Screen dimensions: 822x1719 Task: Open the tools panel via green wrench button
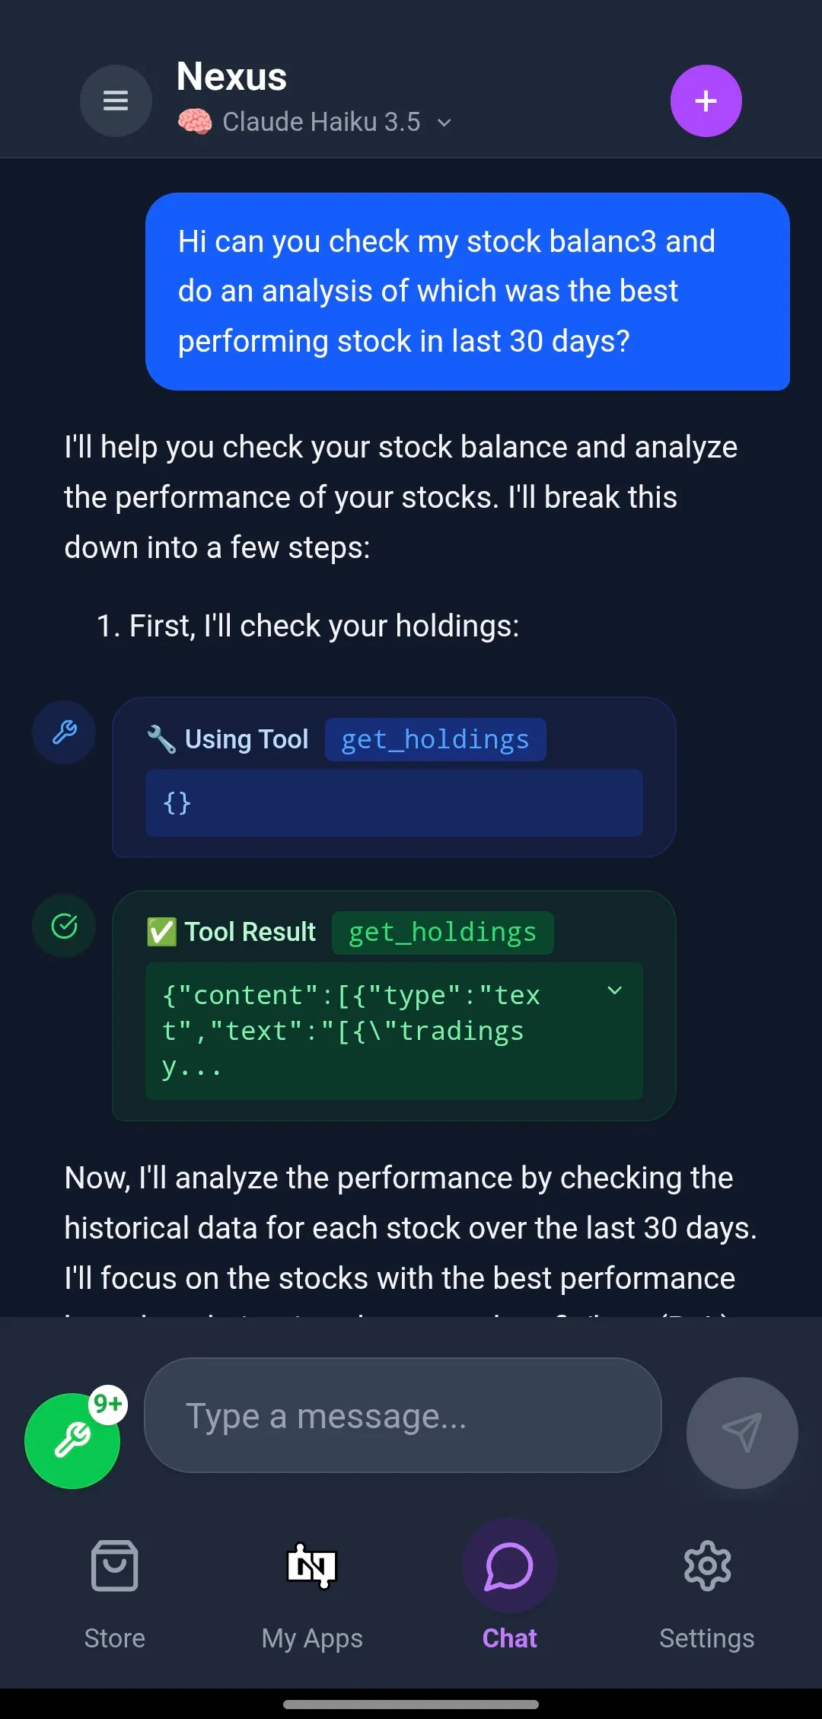[x=72, y=1440]
